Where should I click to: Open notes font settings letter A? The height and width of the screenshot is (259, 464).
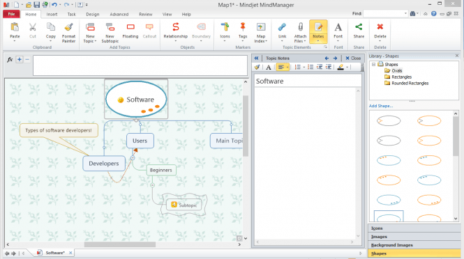click(x=269, y=68)
